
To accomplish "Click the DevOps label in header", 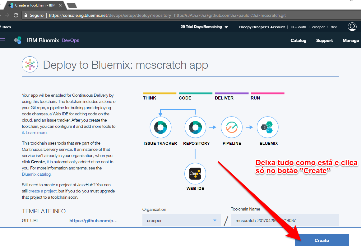I will pos(71,40).
